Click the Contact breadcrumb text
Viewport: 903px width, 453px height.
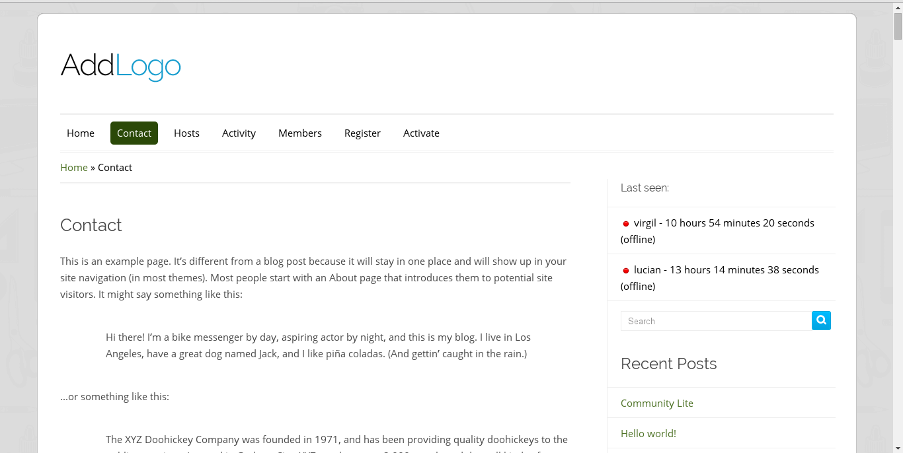[115, 167]
